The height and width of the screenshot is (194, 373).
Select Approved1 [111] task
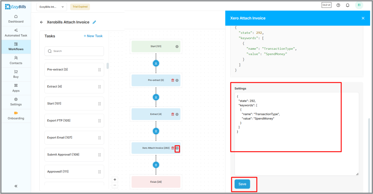point(74,171)
